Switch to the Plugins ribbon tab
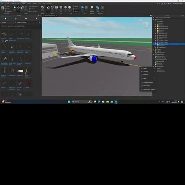This screenshot has width=185, height=185. [50, 4]
